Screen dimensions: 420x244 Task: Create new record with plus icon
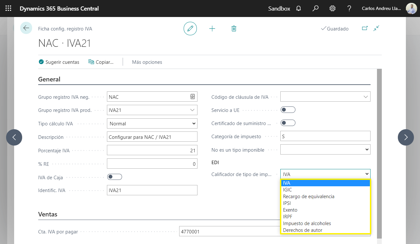click(x=212, y=29)
